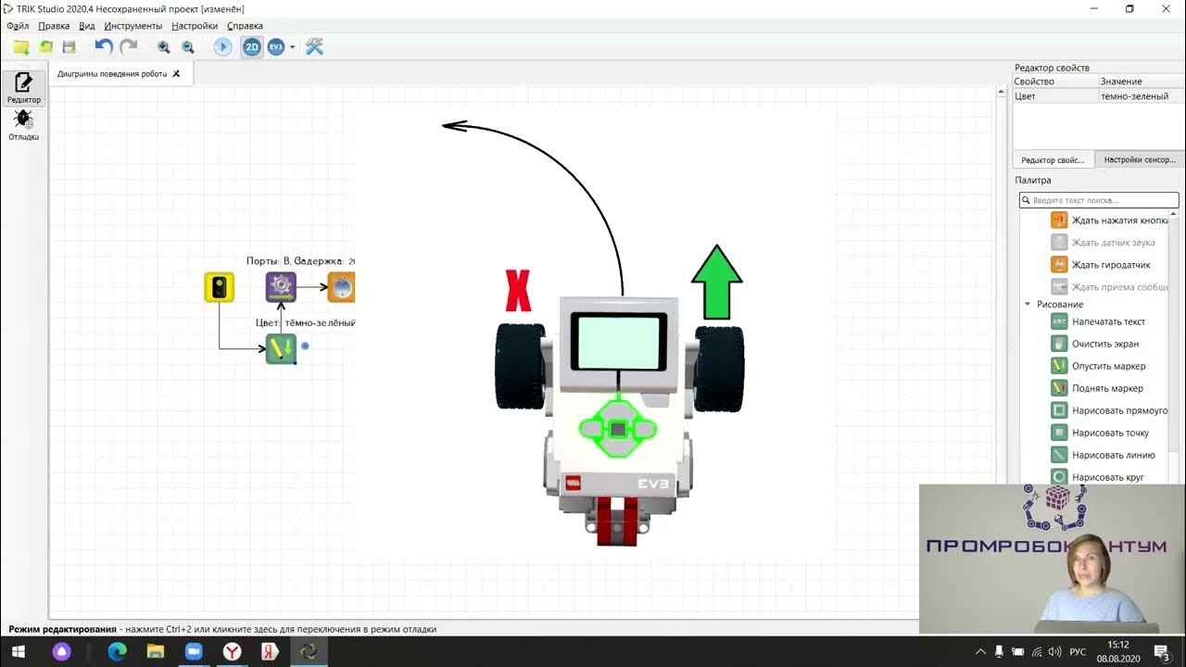Select the Нарисовать круг palette block
1186x667 pixels.
click(x=1098, y=477)
